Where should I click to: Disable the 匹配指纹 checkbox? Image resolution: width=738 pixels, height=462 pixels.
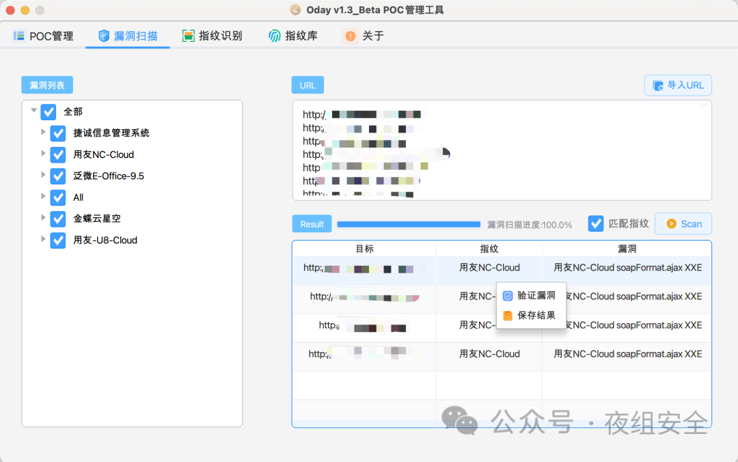coord(596,223)
